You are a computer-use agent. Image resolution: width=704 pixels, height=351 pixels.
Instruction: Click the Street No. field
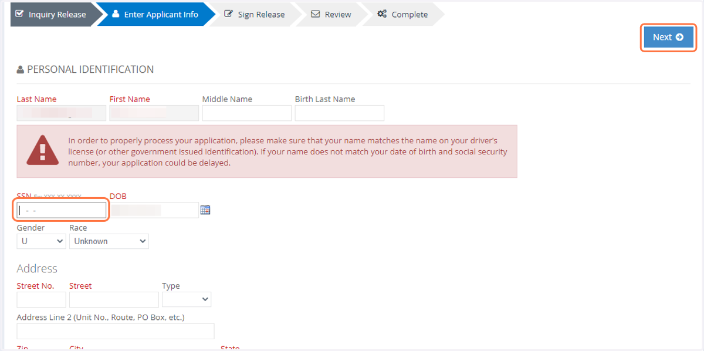(x=42, y=299)
